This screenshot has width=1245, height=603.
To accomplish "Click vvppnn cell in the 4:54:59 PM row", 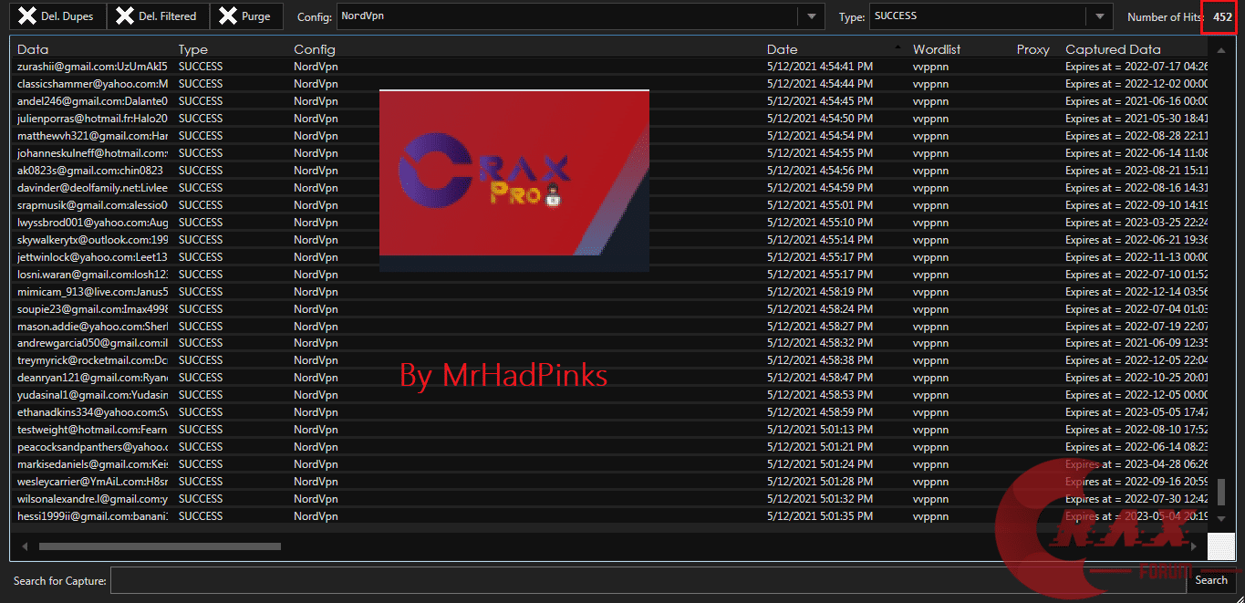I will [x=932, y=188].
